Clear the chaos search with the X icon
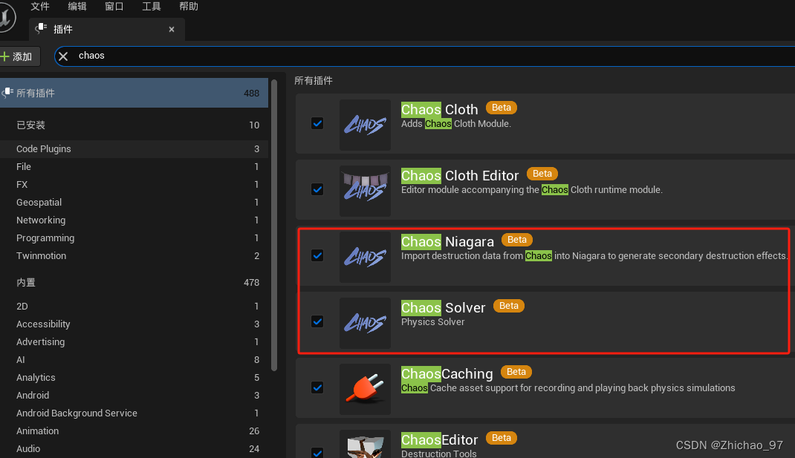 pos(63,56)
